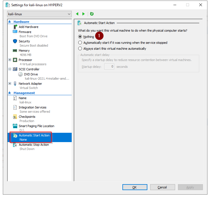This screenshot has width=208, height=200.
Task: Click the DVD Drive disc icon
Action: coord(20,74)
